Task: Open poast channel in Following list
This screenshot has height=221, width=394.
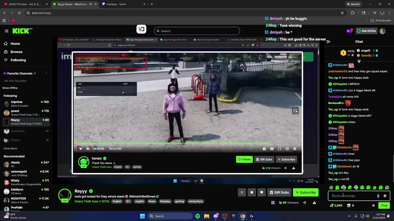Action: [x=26, y=113]
